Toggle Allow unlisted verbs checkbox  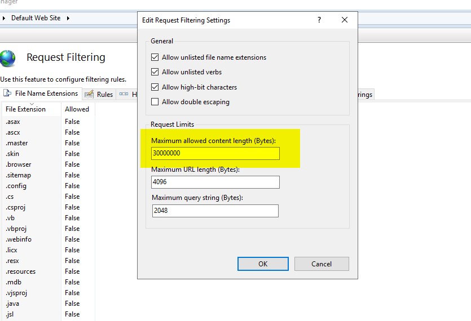point(155,72)
